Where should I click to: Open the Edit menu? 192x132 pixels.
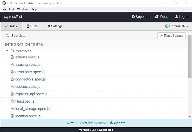[x=11, y=9]
